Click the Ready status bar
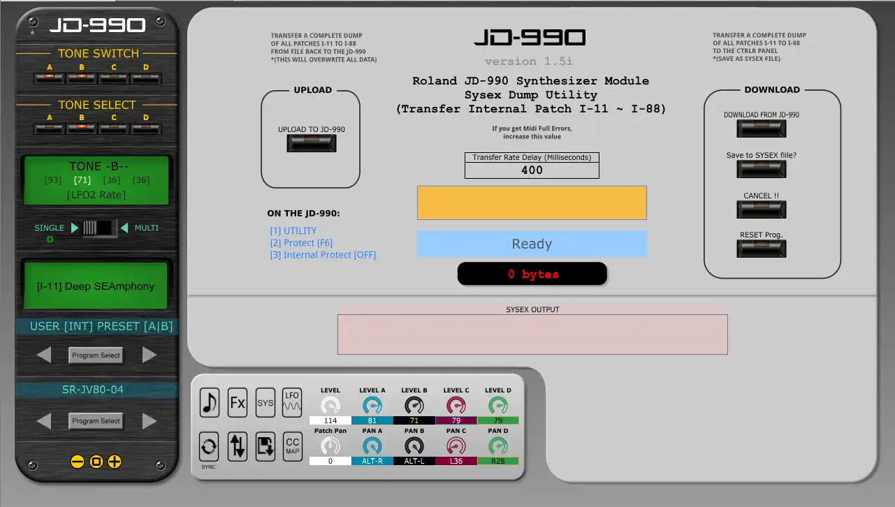The height and width of the screenshot is (507, 895). pyautogui.click(x=532, y=244)
